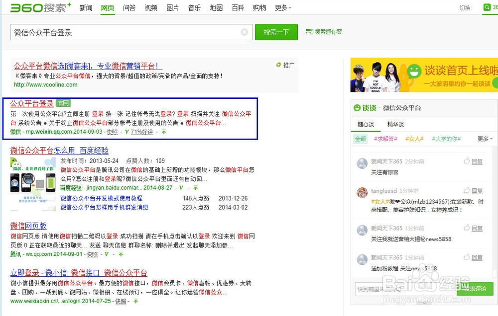This screenshot has height=316, width=498.
Task: Open the 公众平台登录 result link
Action: tap(31, 103)
